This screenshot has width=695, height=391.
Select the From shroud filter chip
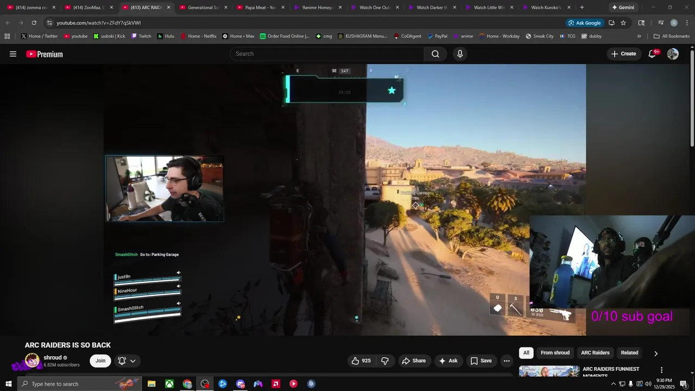(555, 353)
